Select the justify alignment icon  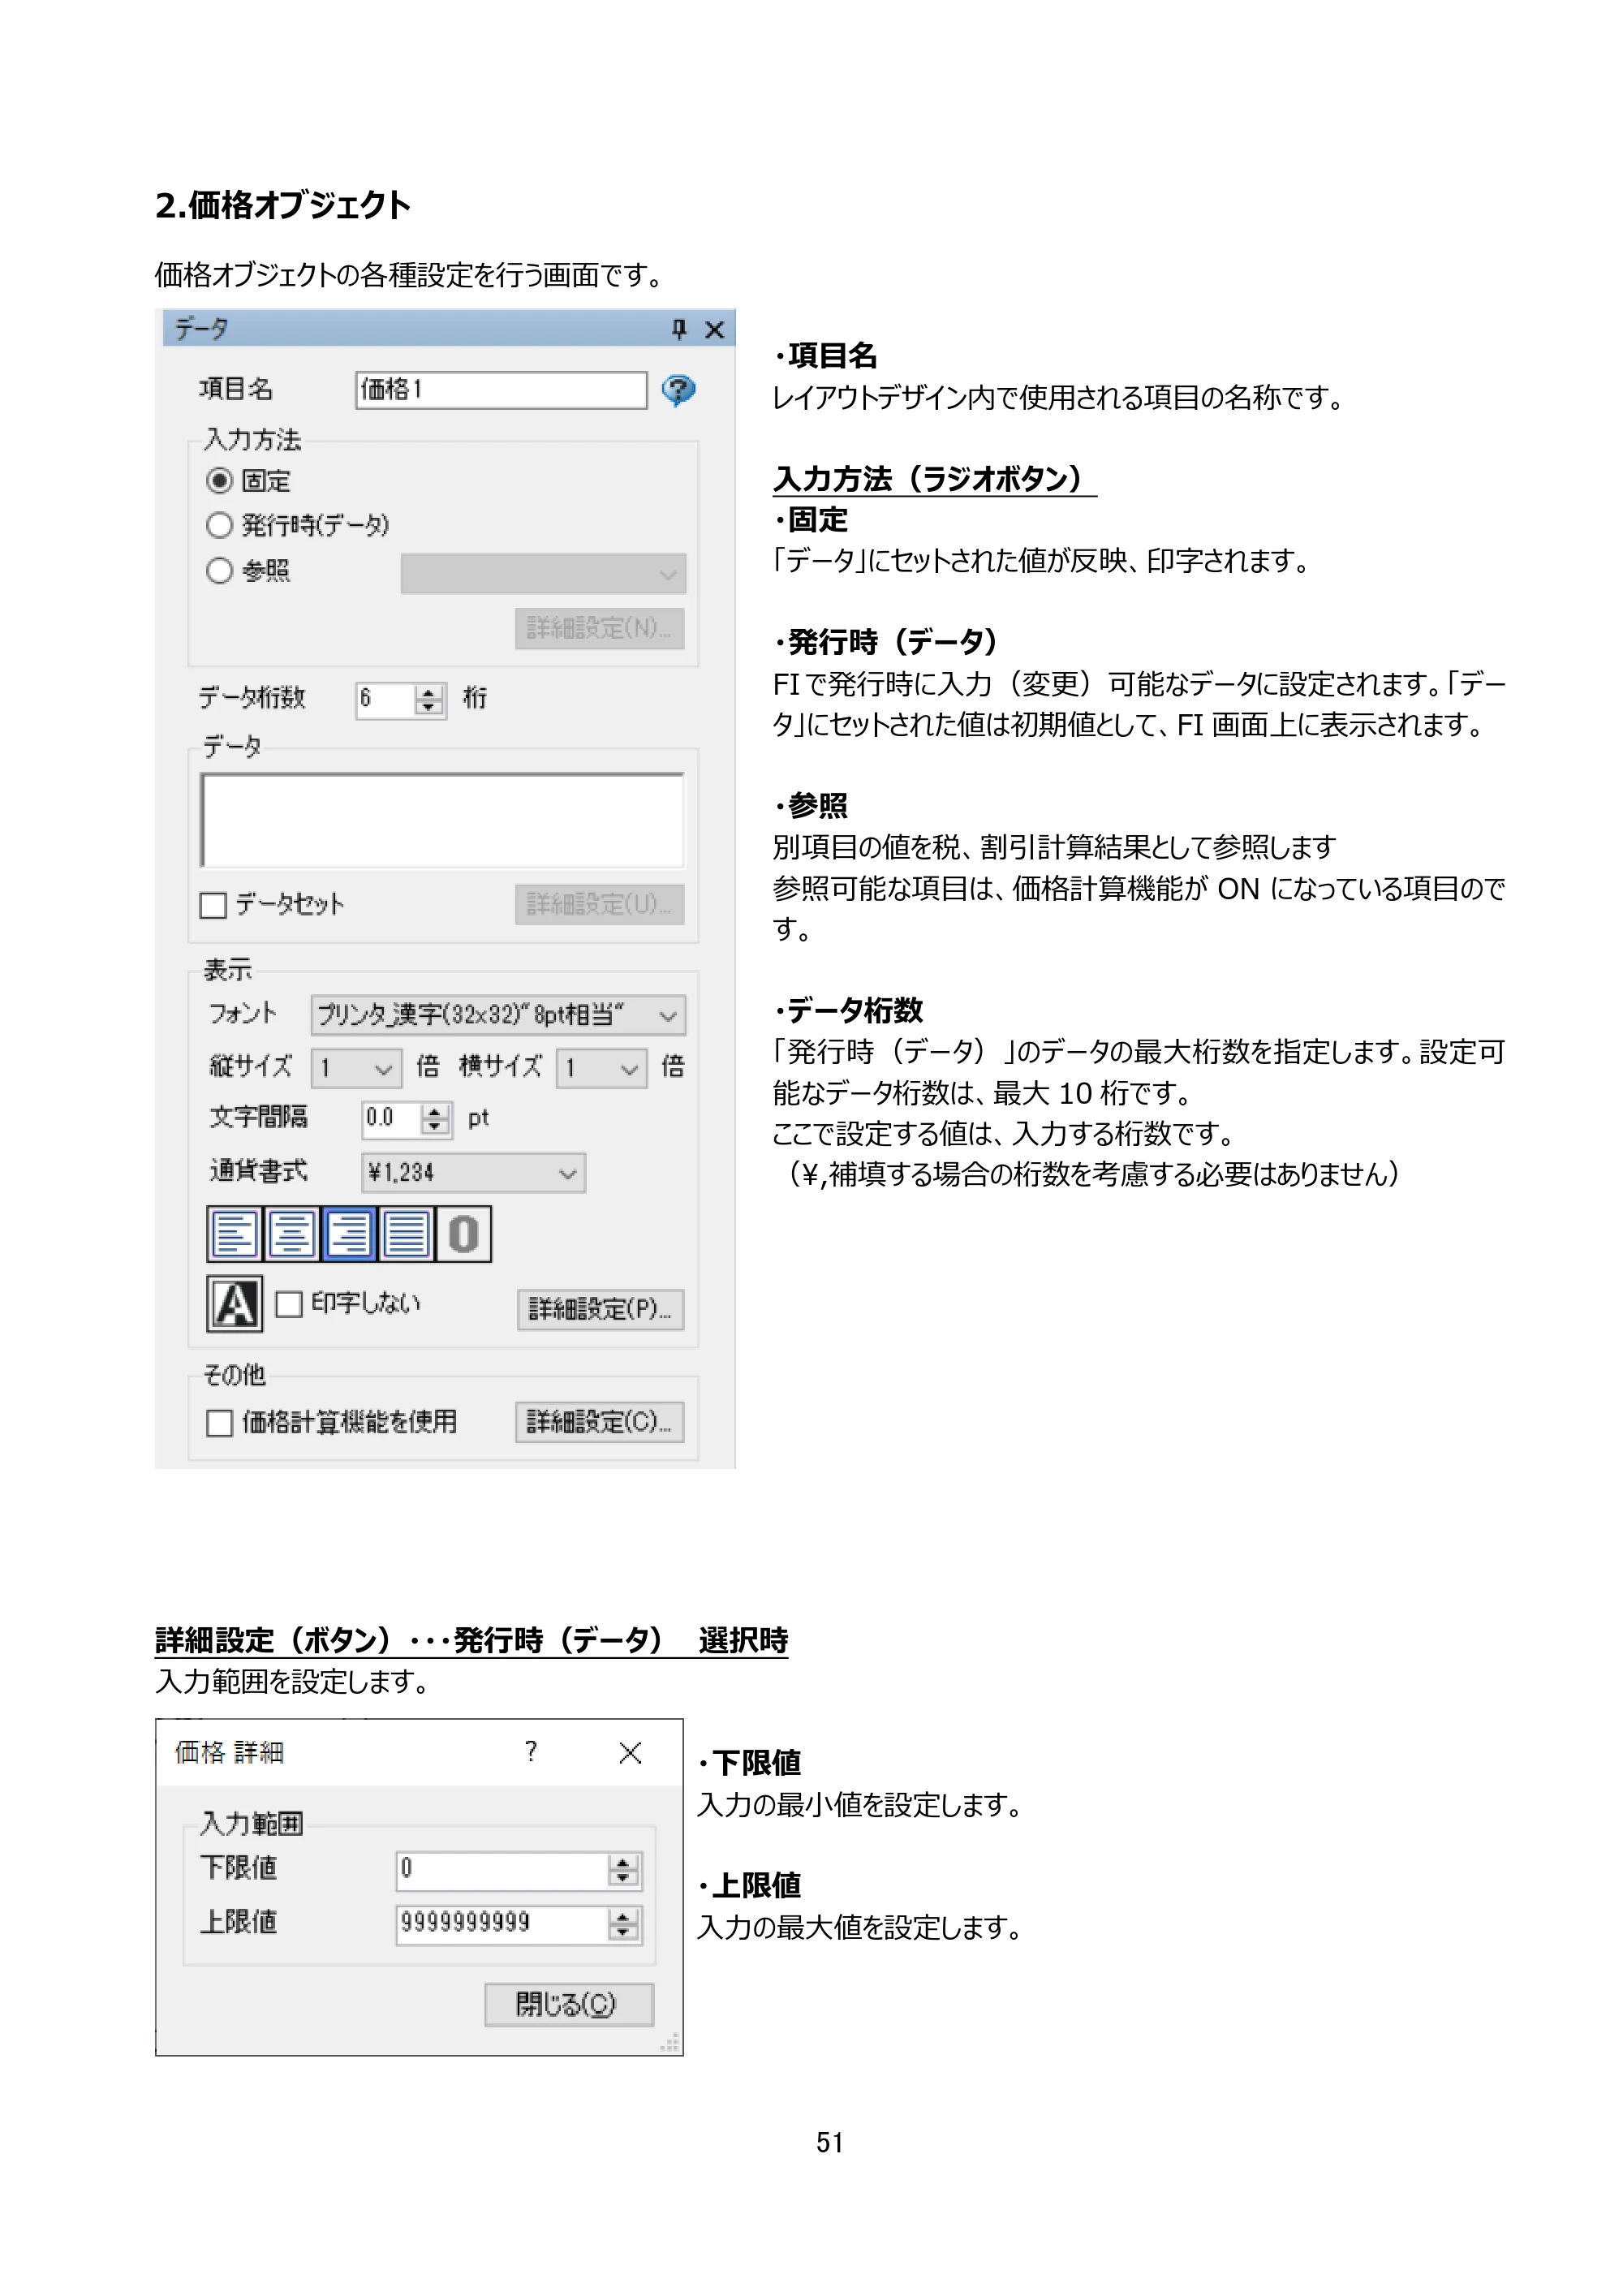tap(406, 1234)
